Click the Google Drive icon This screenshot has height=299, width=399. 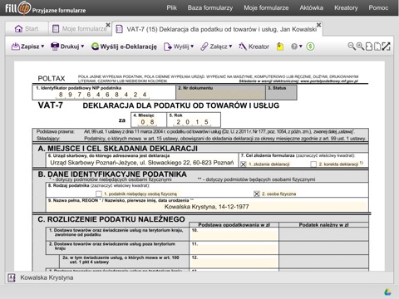[x=387, y=292]
